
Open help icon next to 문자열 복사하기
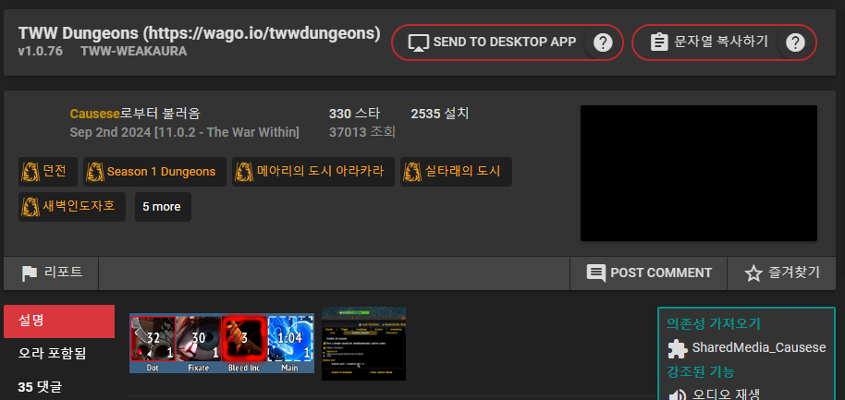pyautogui.click(x=795, y=42)
